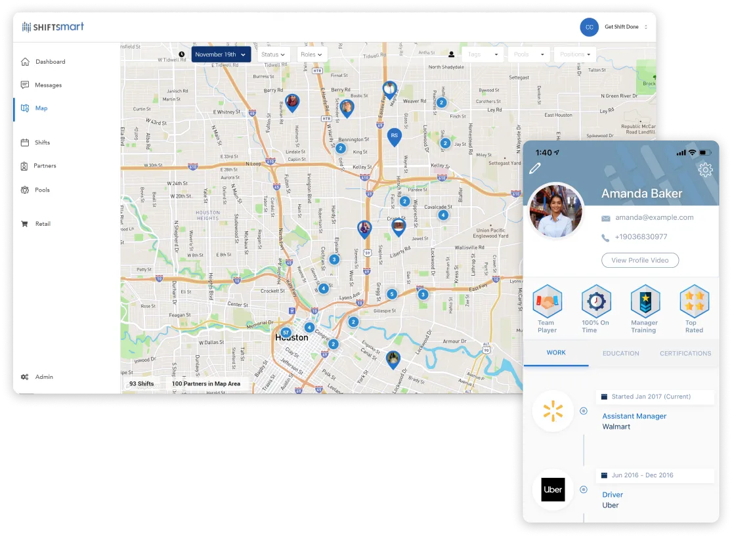The width and height of the screenshot is (732, 537).
Task: Open the Get Shift Done account menu
Action: tap(626, 27)
